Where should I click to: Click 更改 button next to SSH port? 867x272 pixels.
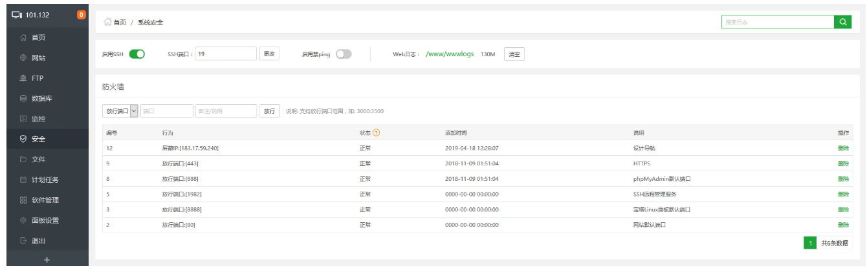(x=269, y=54)
